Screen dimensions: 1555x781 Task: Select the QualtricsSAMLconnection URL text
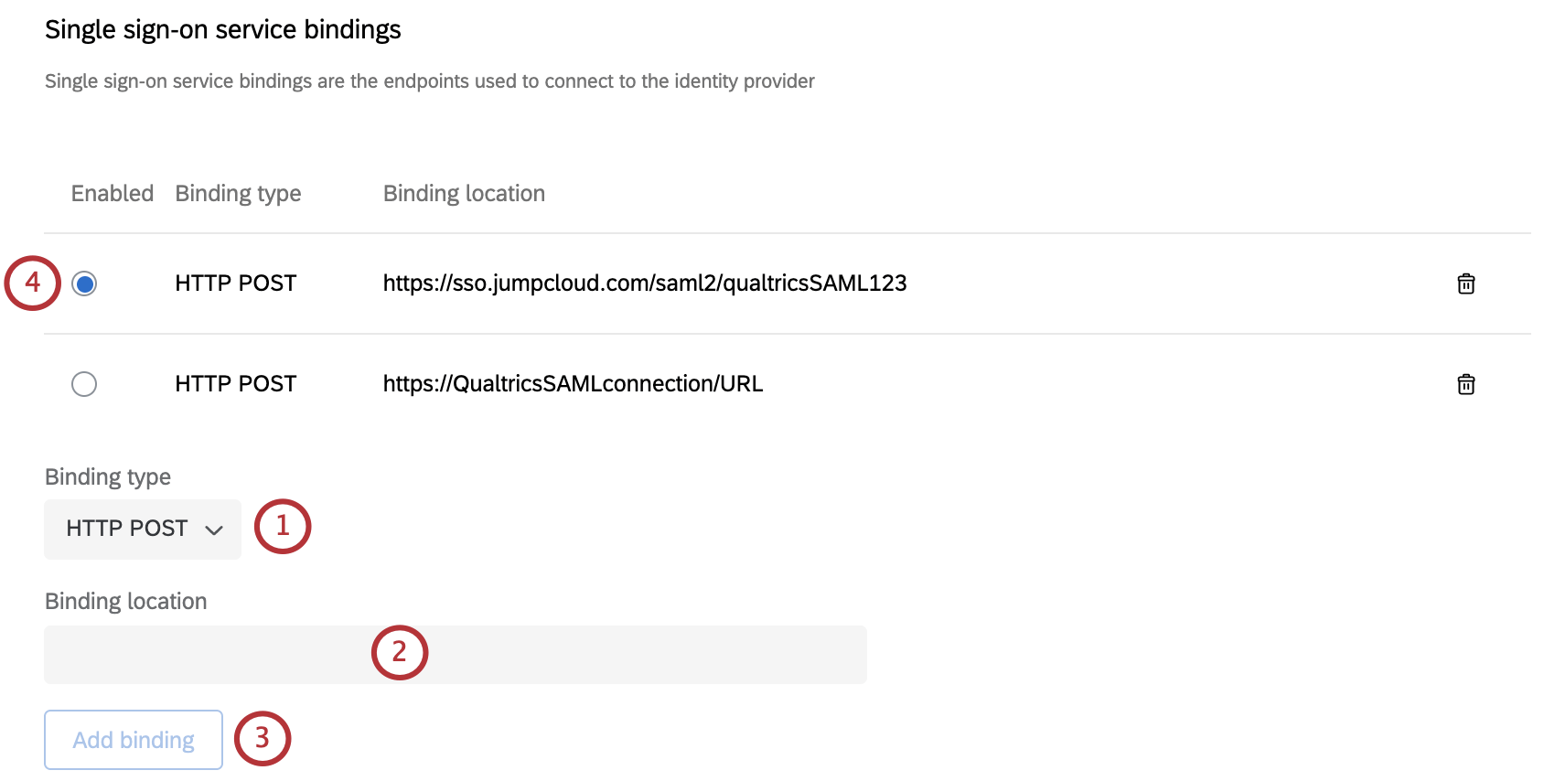pyautogui.click(x=573, y=384)
